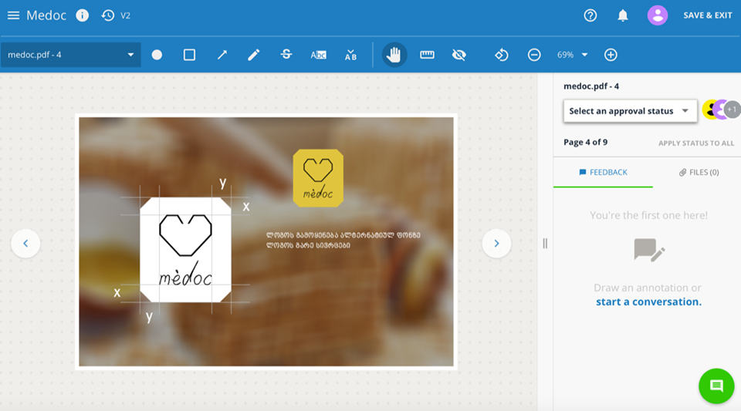Go to next page with right arrow
Image resolution: width=741 pixels, height=411 pixels.
tap(496, 244)
